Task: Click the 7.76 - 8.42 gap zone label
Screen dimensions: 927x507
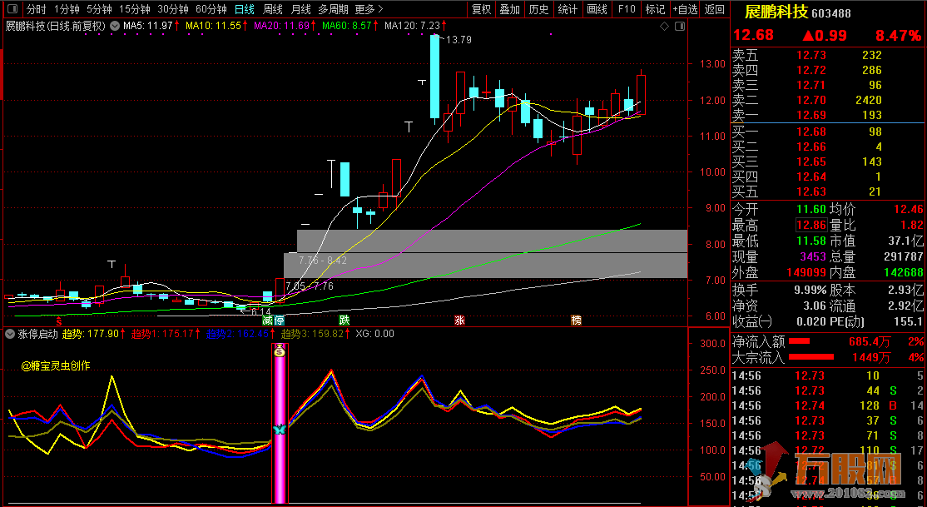Action: [322, 261]
